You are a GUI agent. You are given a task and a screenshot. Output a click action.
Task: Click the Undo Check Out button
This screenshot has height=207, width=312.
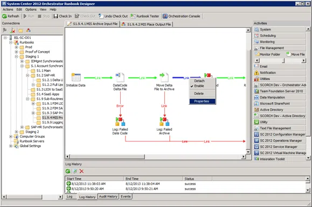click(x=113, y=16)
